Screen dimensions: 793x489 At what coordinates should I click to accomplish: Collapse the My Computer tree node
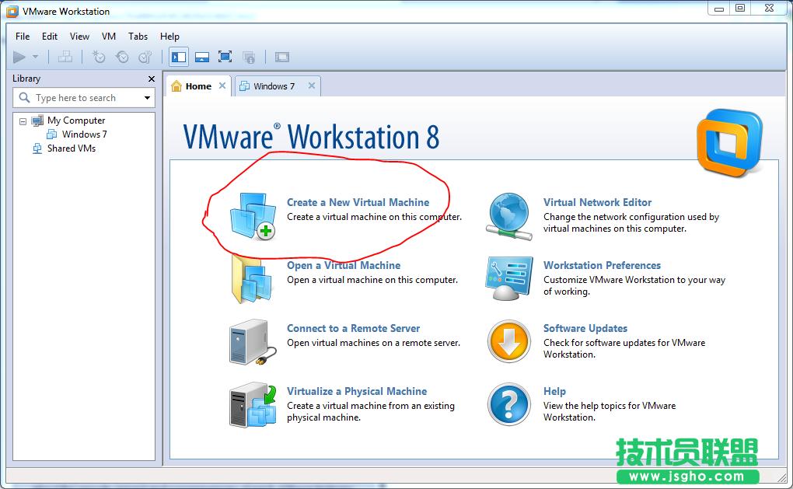click(23, 121)
